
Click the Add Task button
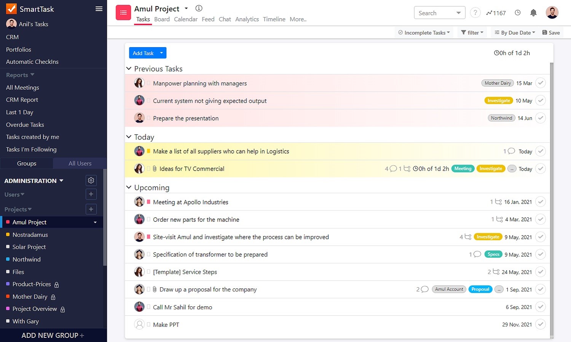[x=143, y=53]
